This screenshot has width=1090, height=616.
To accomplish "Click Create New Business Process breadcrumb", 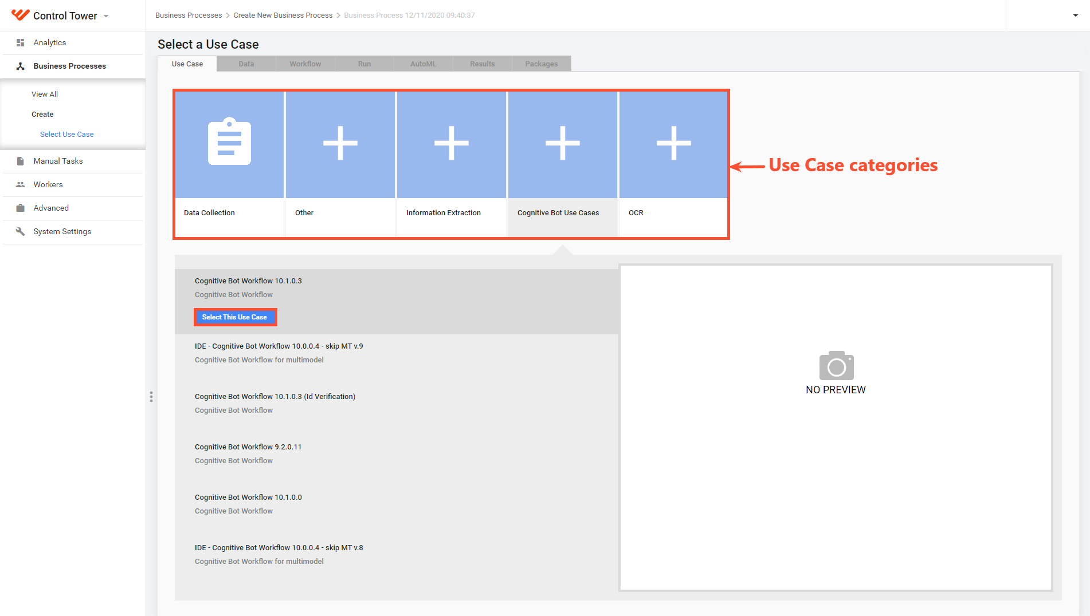I will (283, 15).
